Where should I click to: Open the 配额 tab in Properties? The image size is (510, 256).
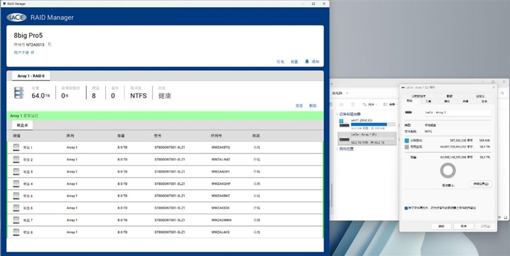point(449,96)
